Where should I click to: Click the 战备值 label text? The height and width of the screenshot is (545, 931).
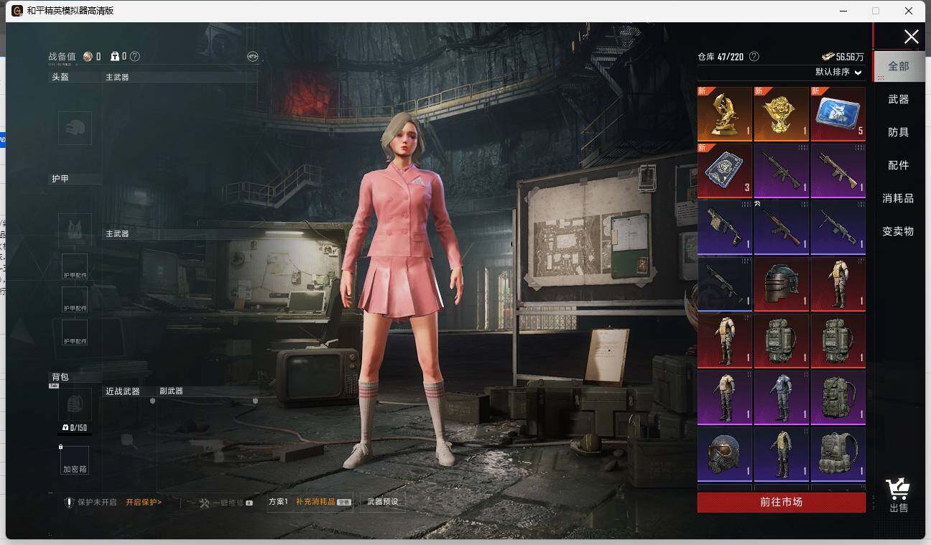point(62,57)
